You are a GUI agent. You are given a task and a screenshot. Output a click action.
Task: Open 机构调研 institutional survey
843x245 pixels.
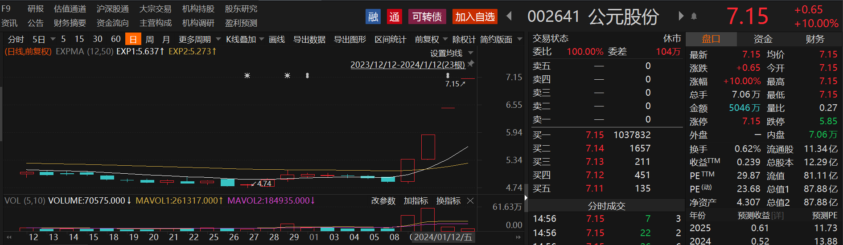pyautogui.click(x=198, y=23)
